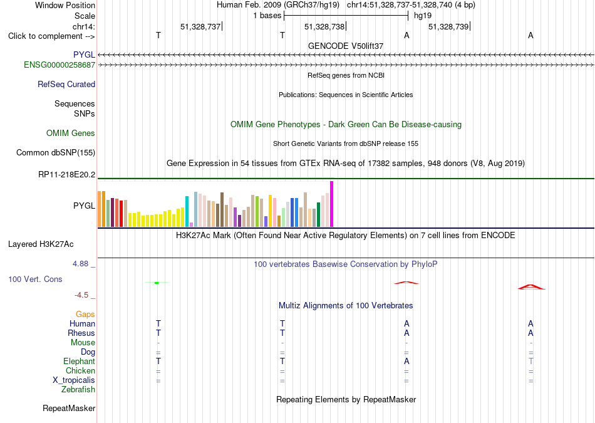Click the bright red GTEx expression bar

(121, 214)
